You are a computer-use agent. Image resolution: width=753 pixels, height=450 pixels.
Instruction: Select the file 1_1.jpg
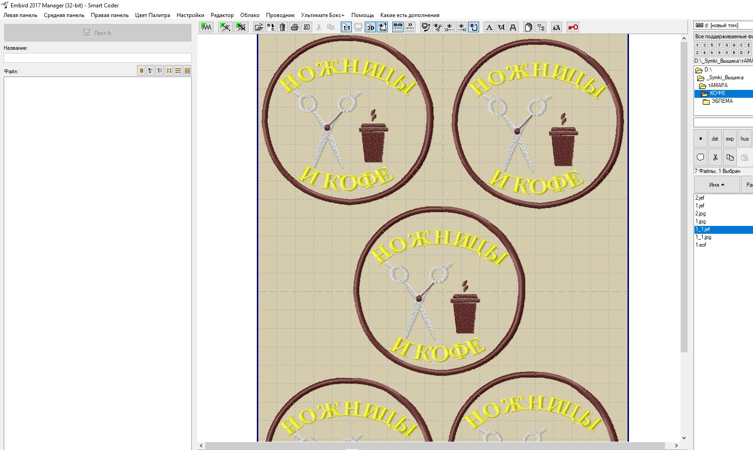(x=704, y=237)
